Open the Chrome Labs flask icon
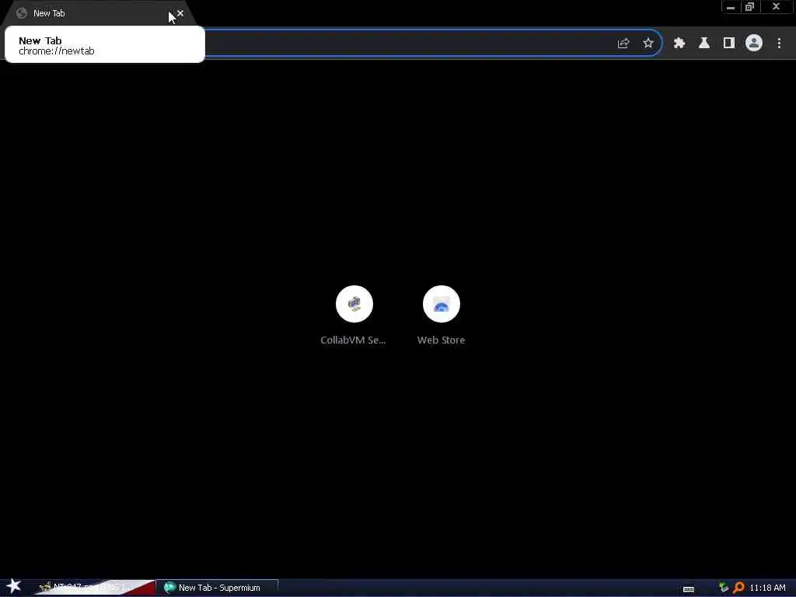Image resolution: width=796 pixels, height=597 pixels. [x=704, y=44]
